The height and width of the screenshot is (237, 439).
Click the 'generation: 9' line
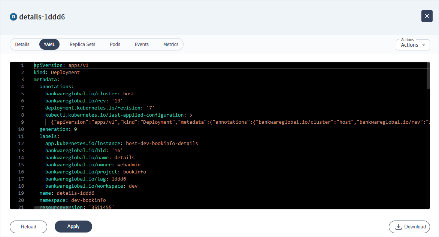click(x=58, y=129)
